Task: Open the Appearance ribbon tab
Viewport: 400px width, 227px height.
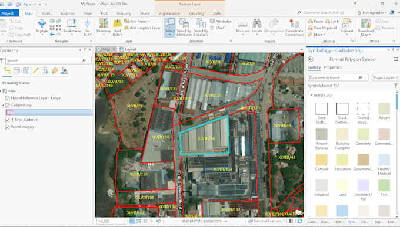Action: 169,13
